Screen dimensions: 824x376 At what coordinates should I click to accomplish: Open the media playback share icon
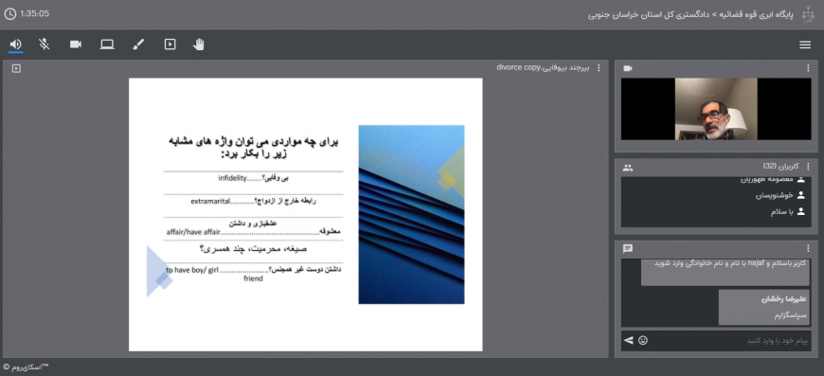coord(170,45)
